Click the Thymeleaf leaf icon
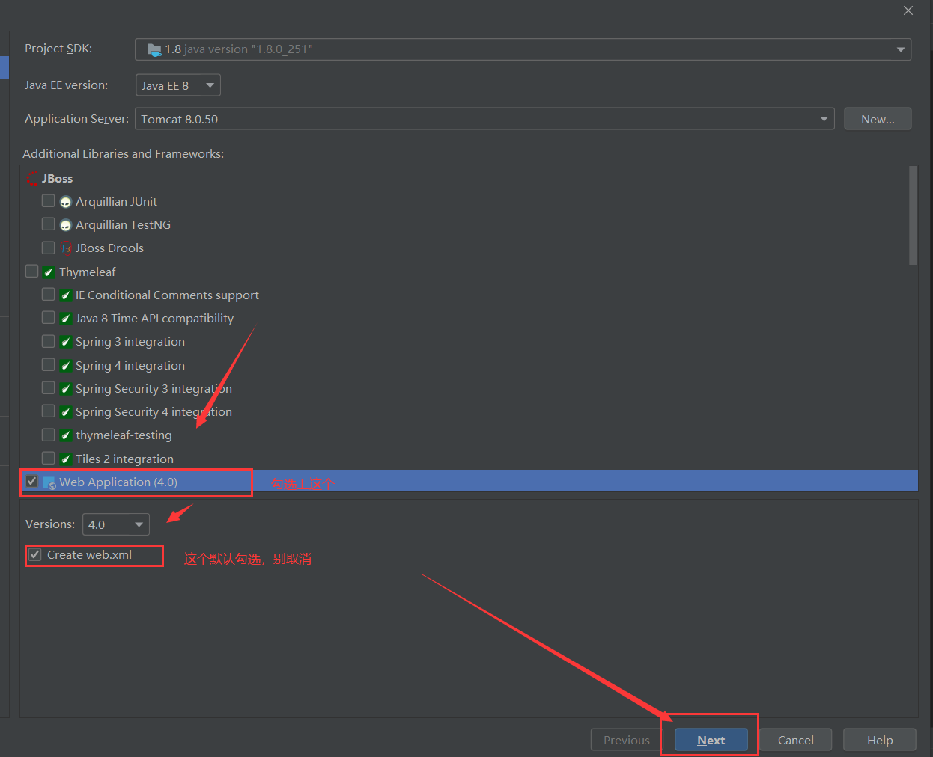933x757 pixels. (49, 272)
